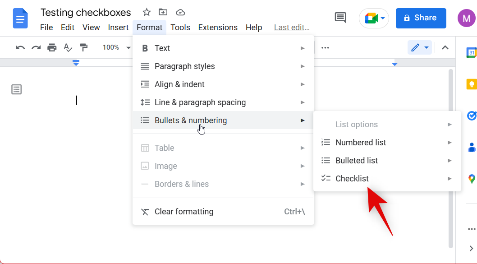Open Google Maps from the side panel
The width and height of the screenshot is (477, 264).
[472, 179]
